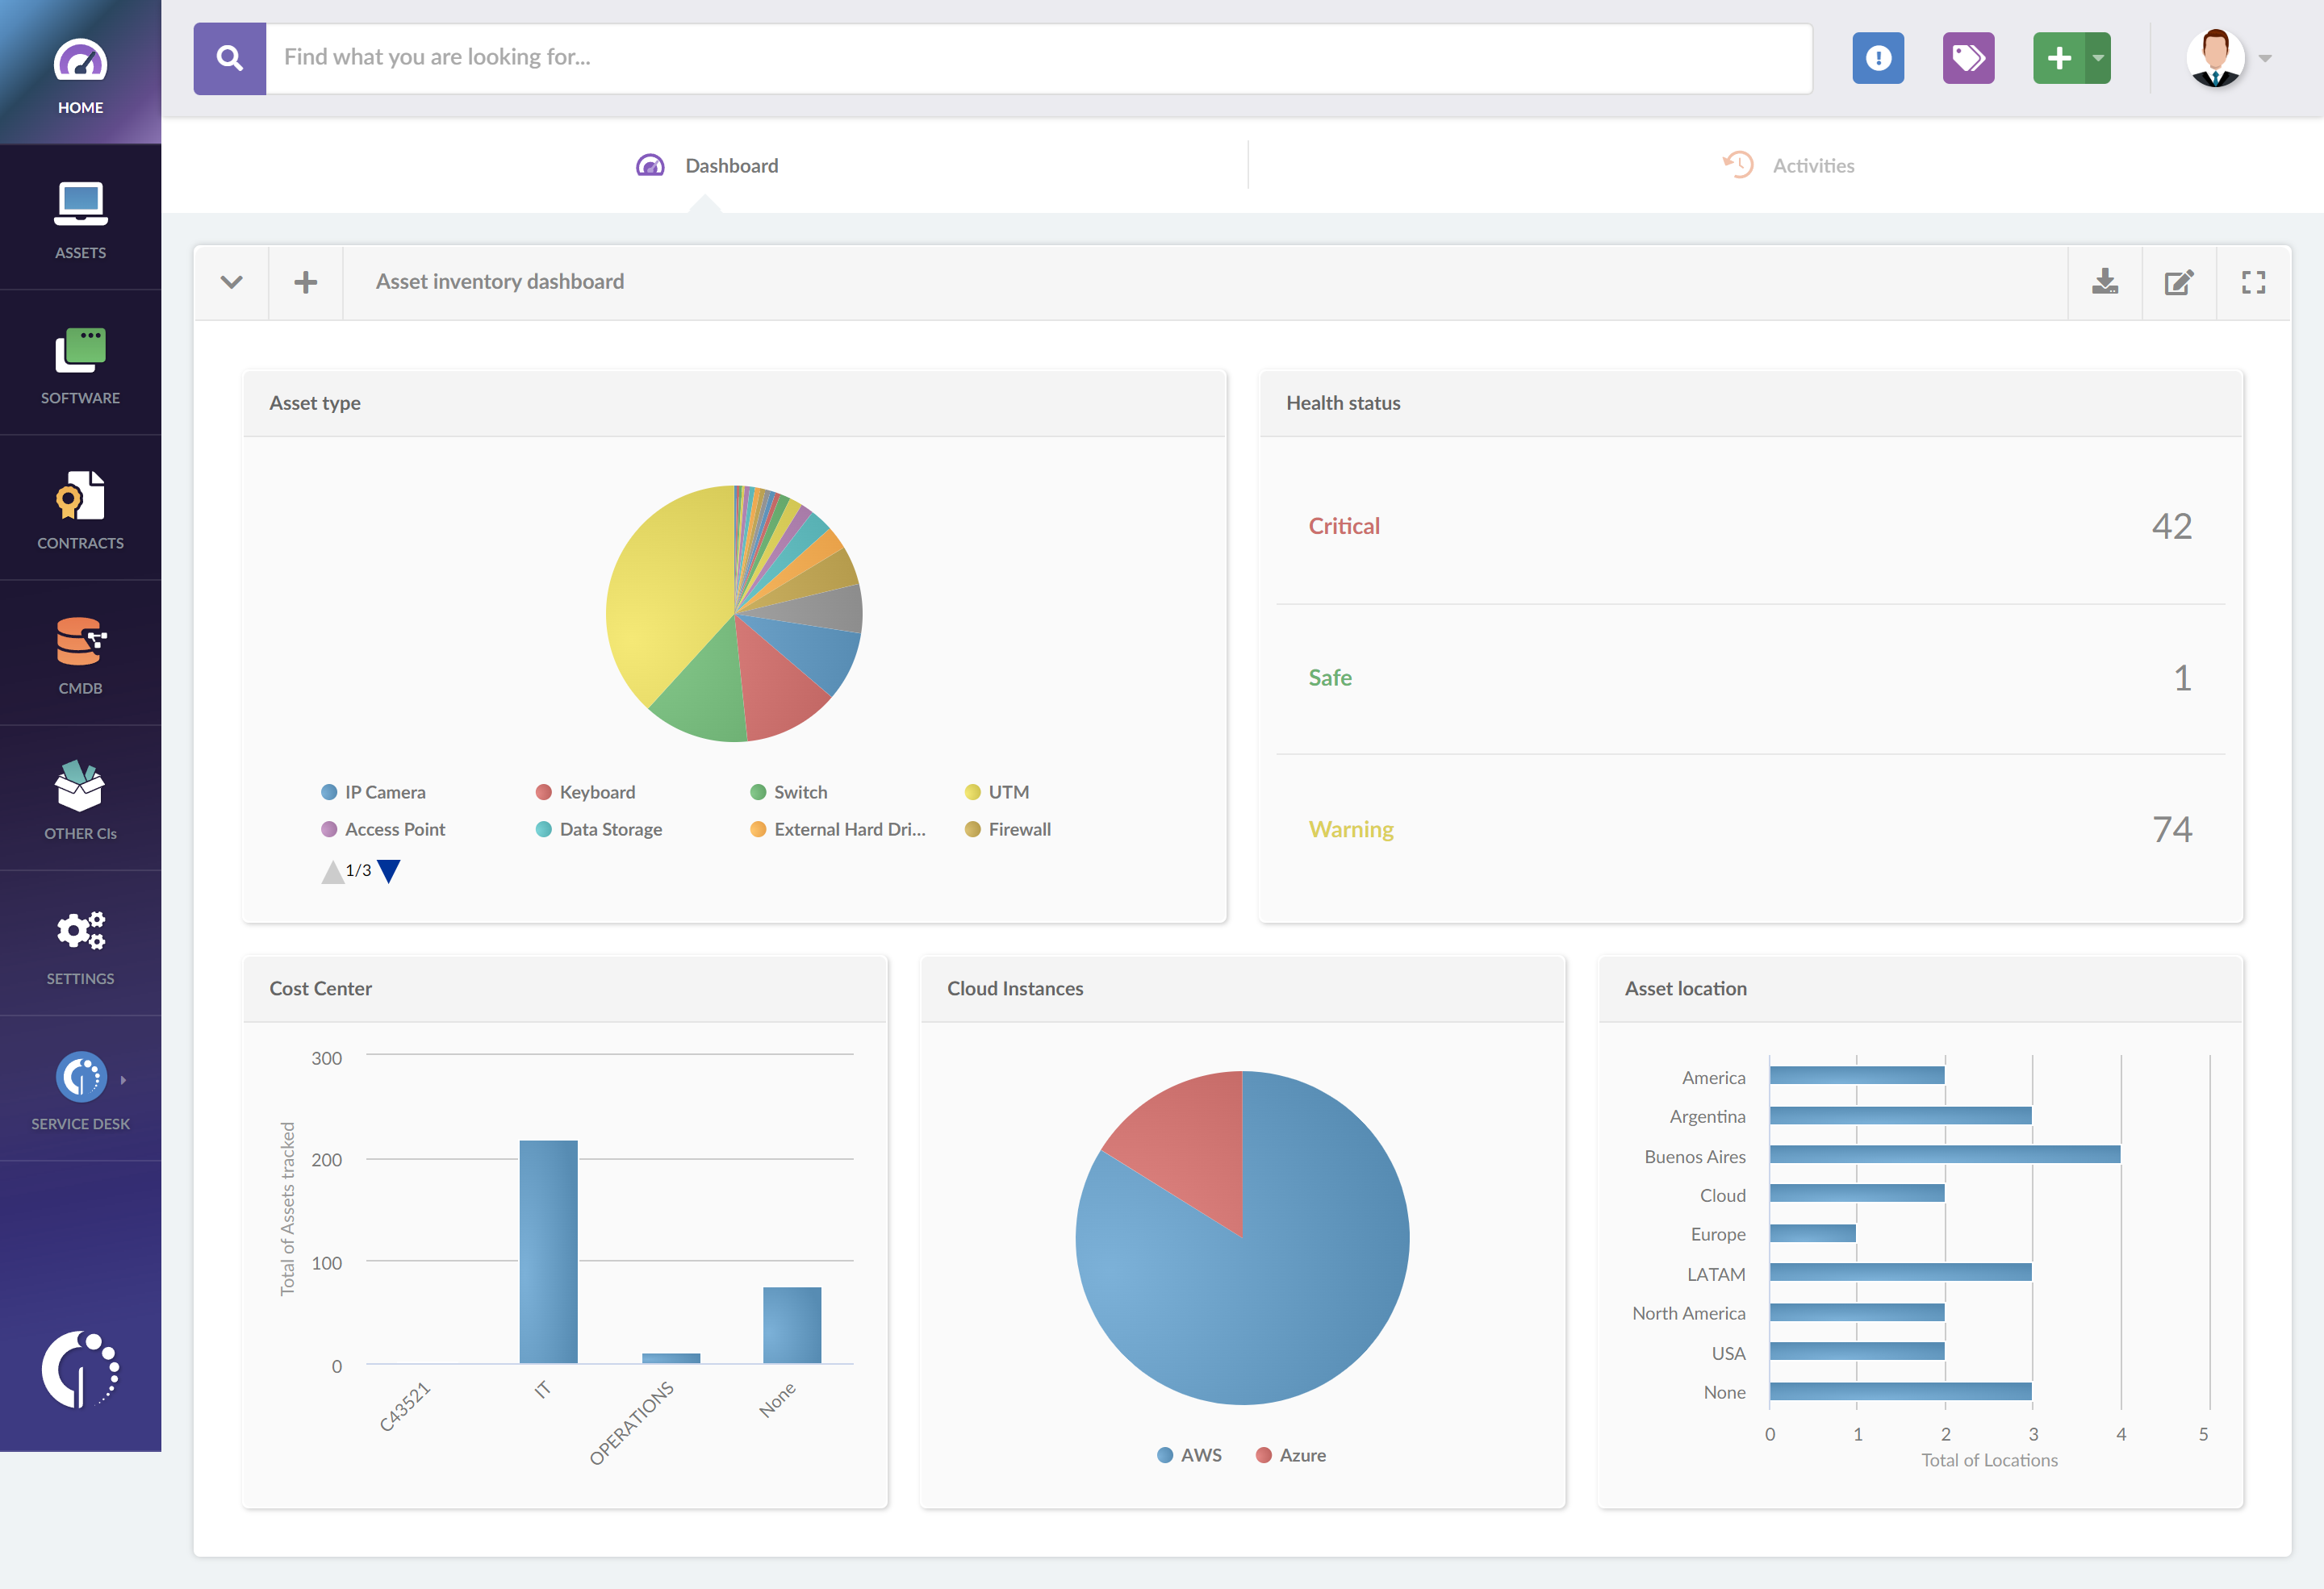
Task: Click the download dashboard button
Action: click(x=2107, y=281)
